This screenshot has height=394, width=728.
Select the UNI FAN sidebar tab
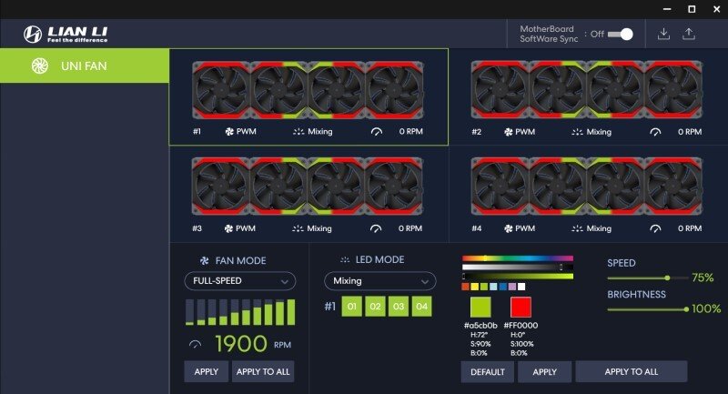85,66
